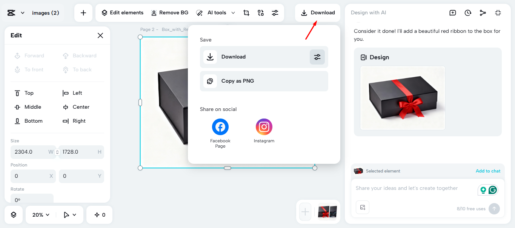Start a new AI chat icon

[x=453, y=13]
